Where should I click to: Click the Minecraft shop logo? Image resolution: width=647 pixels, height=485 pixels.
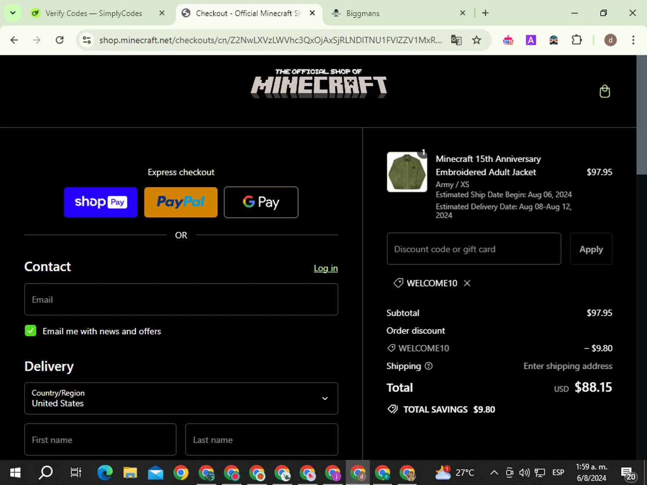(x=319, y=83)
